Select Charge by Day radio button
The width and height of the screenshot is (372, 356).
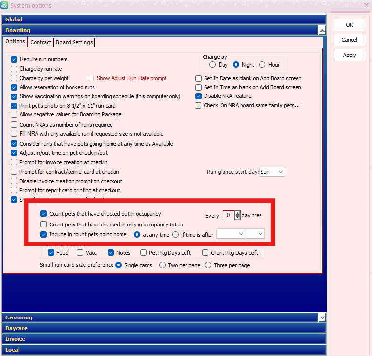(213, 65)
